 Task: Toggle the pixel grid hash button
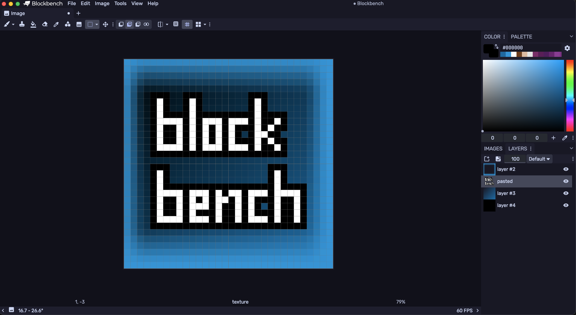click(x=187, y=24)
